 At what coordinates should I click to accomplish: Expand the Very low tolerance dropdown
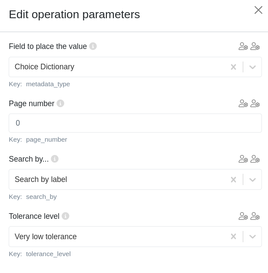pyautogui.click(x=252, y=237)
